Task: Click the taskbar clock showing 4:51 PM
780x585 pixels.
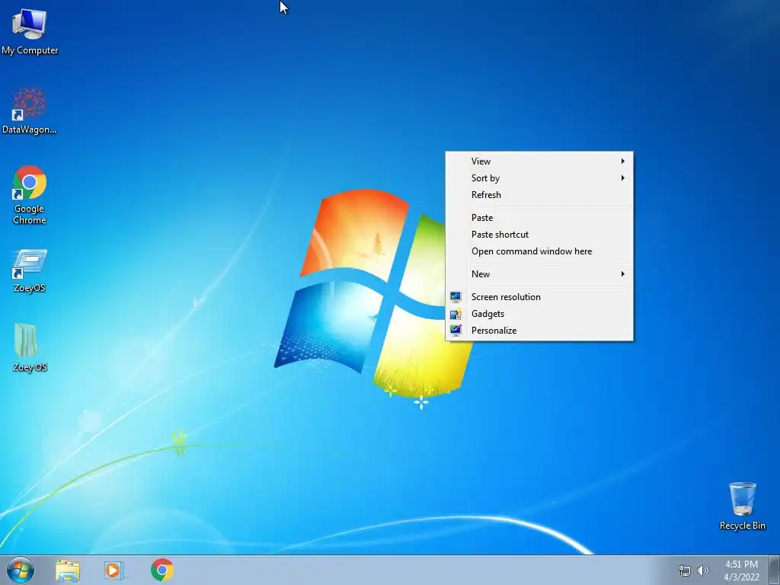Action: click(741, 571)
